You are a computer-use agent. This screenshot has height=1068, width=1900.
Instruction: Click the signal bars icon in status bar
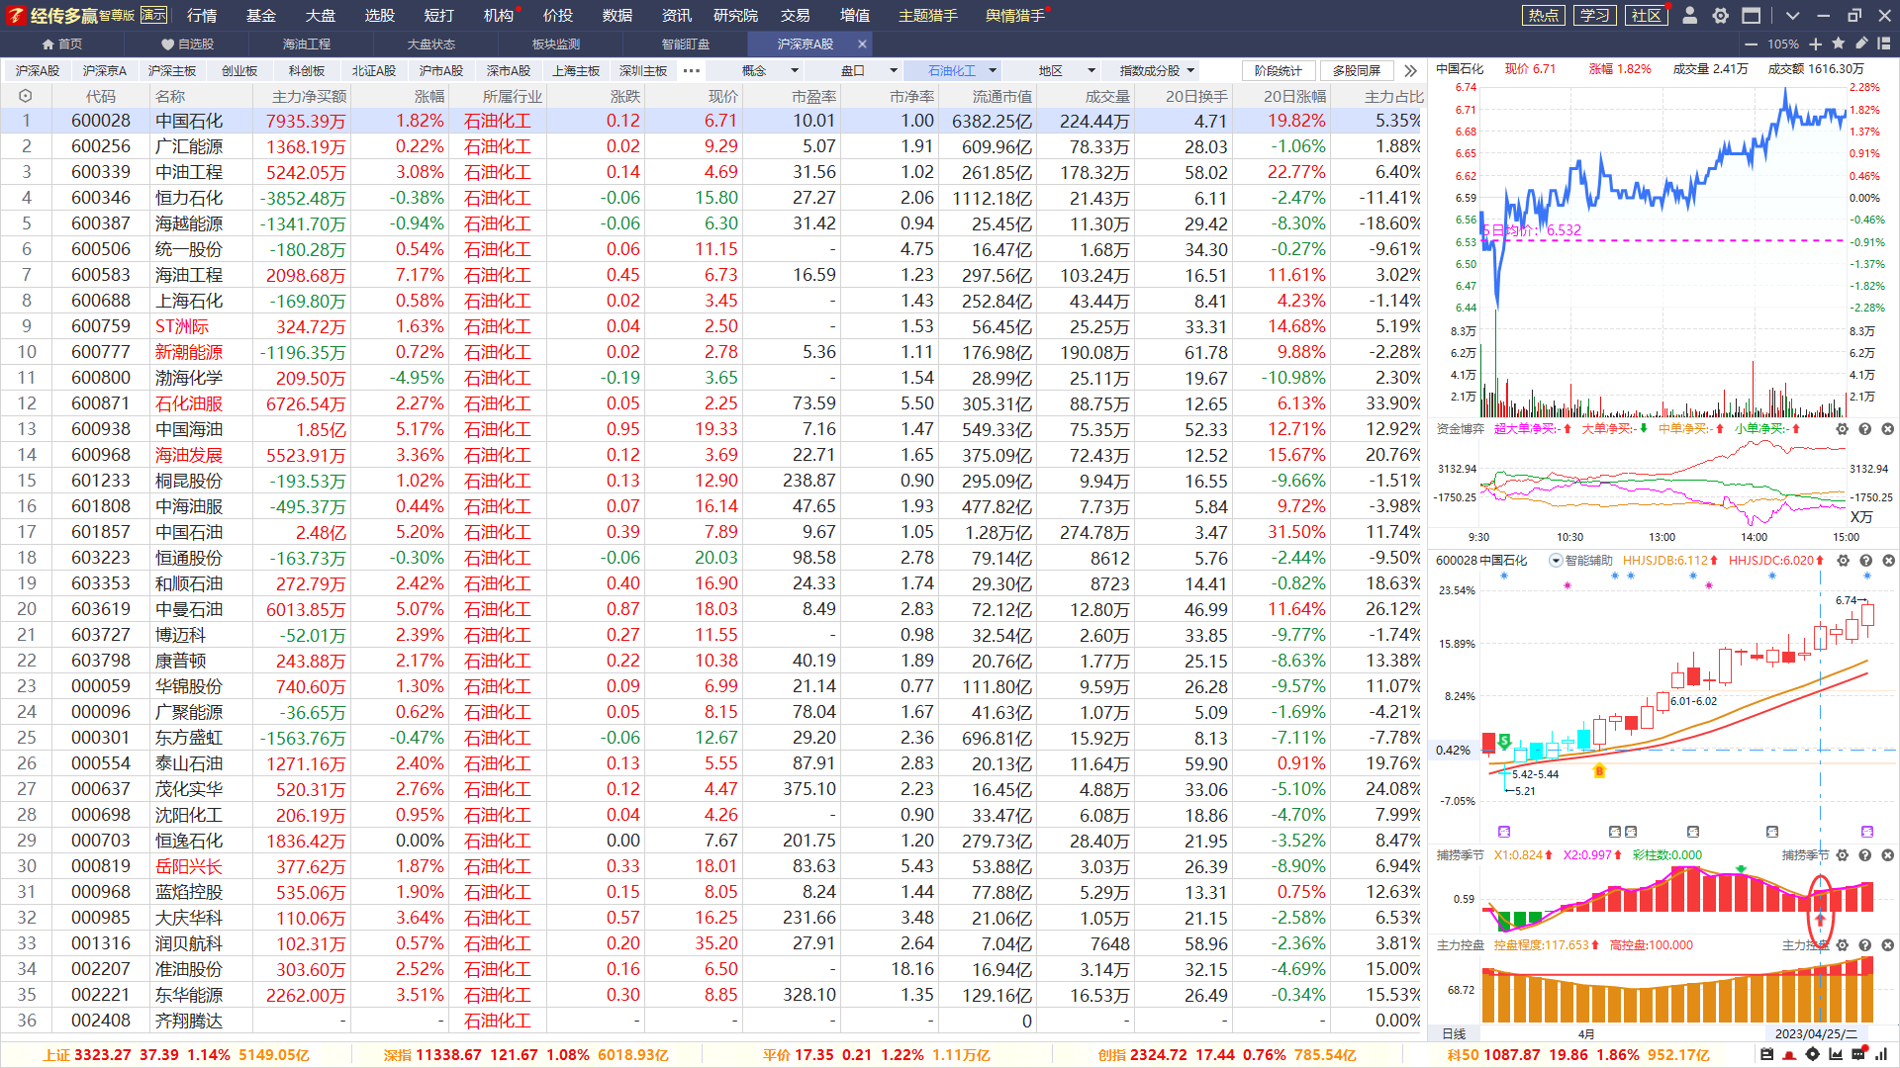(x=1881, y=1055)
